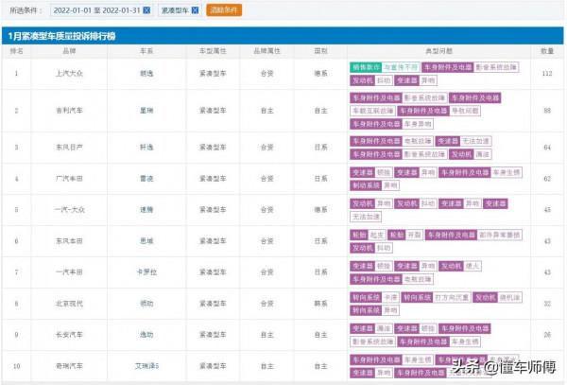Click the 排名 column header

[x=16, y=51]
